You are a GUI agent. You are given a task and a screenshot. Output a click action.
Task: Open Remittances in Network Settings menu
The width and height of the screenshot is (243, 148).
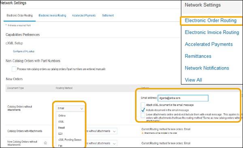pos(198,56)
